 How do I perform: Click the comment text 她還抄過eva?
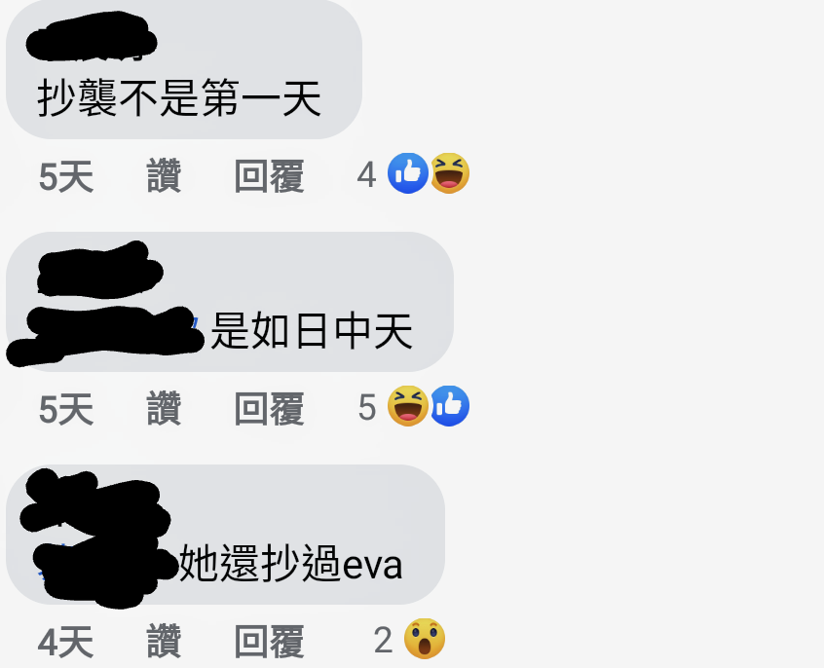tap(291, 564)
